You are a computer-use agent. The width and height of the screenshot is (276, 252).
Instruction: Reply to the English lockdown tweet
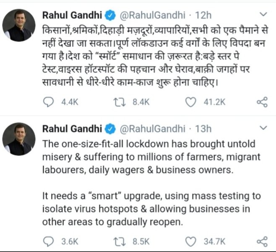(x=48, y=242)
